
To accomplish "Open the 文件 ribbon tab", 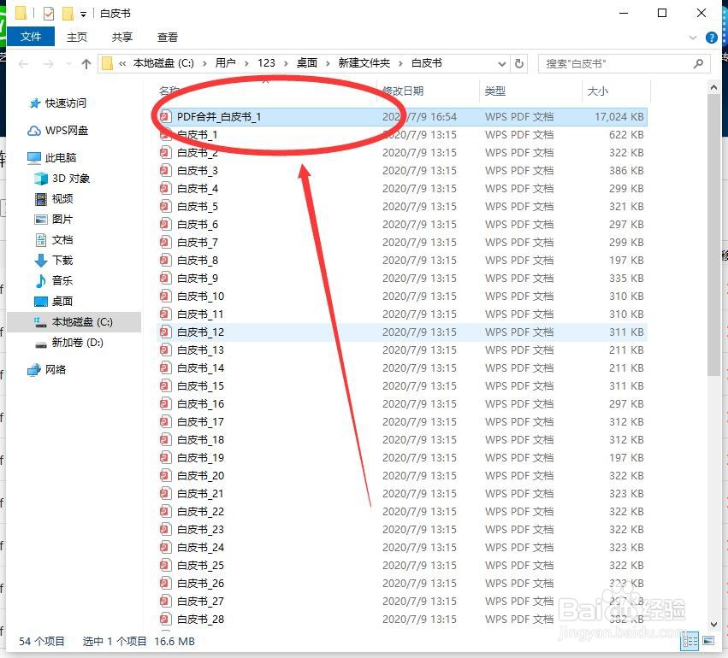I will pos(31,37).
